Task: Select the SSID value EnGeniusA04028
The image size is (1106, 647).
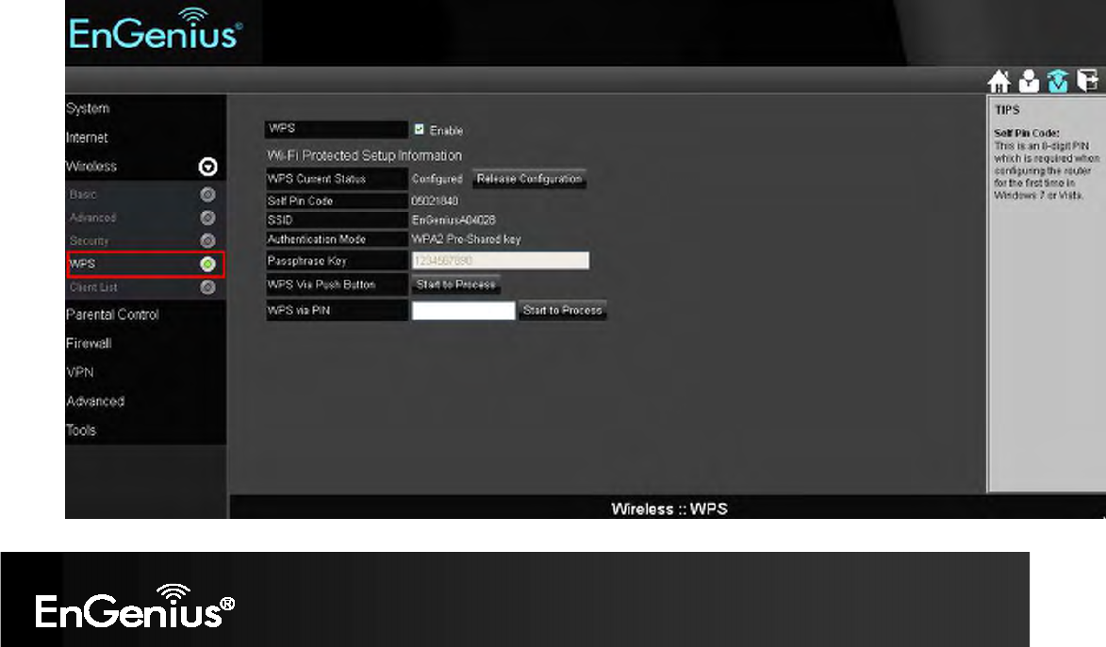Action: click(x=454, y=219)
